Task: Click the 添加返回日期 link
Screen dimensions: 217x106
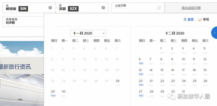Action: [x=191, y=8]
